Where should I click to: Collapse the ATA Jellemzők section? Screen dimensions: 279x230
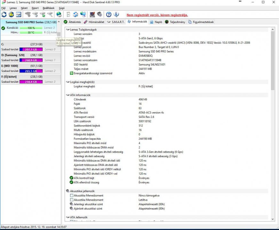[x=68, y=217]
